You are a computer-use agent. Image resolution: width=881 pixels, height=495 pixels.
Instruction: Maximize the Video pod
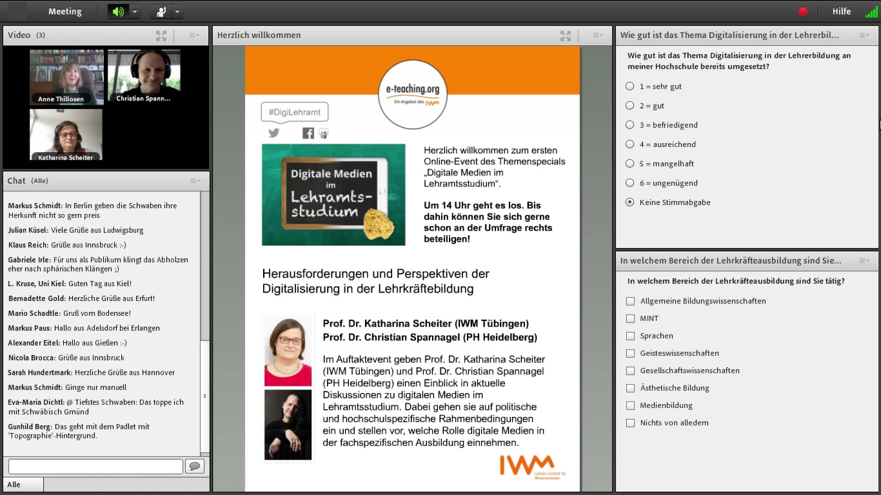pyautogui.click(x=161, y=35)
